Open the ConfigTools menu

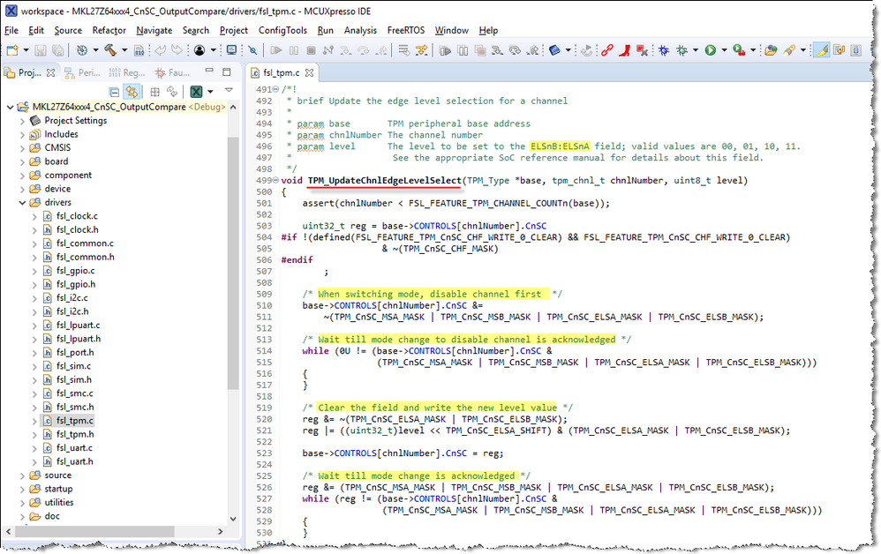click(282, 30)
